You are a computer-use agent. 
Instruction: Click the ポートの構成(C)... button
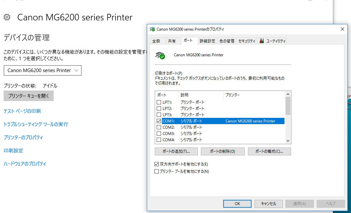[269, 151]
